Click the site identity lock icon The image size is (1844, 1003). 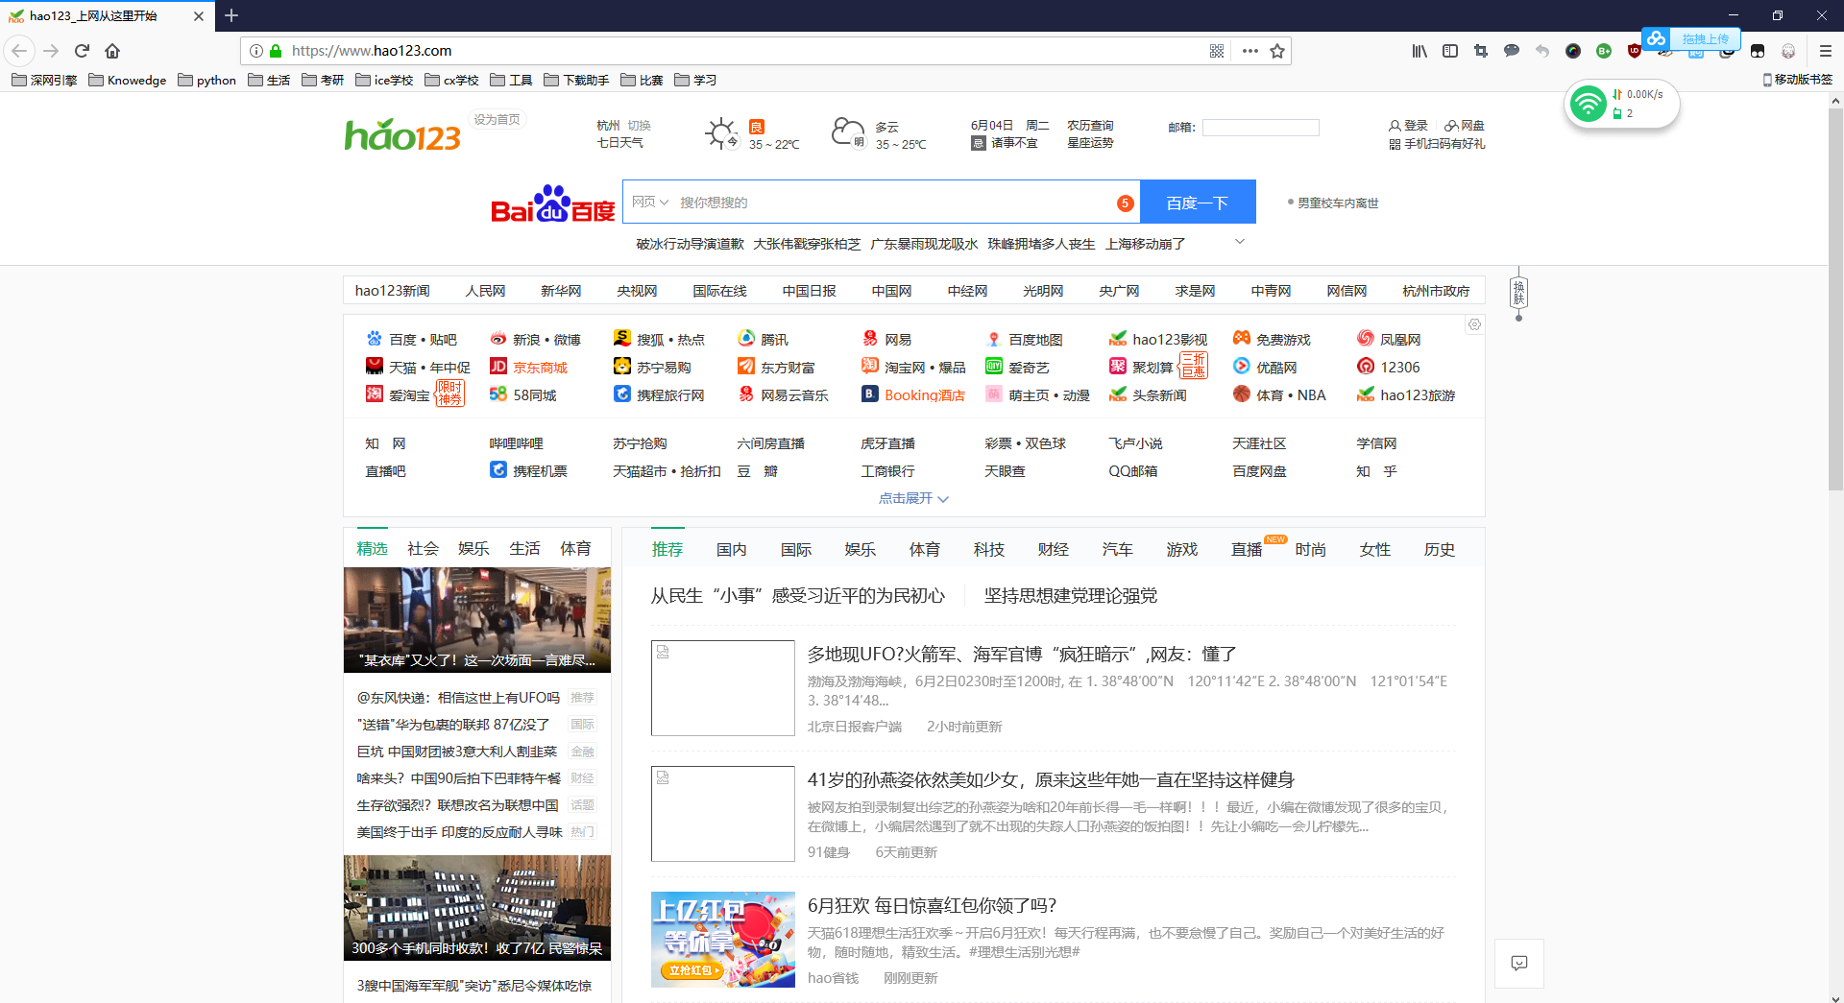[276, 51]
